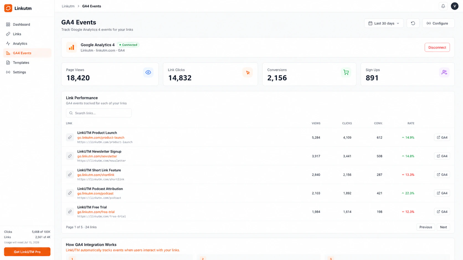This screenshot has height=260, width=463.
Task: Open Analytics in sidebar
Action: [x=27, y=43]
